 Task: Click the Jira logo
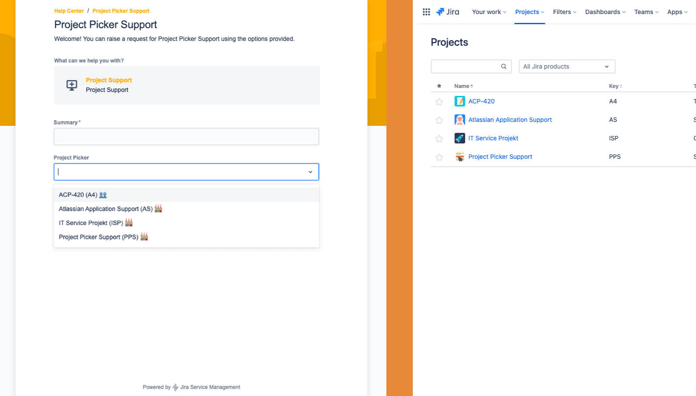pyautogui.click(x=447, y=12)
